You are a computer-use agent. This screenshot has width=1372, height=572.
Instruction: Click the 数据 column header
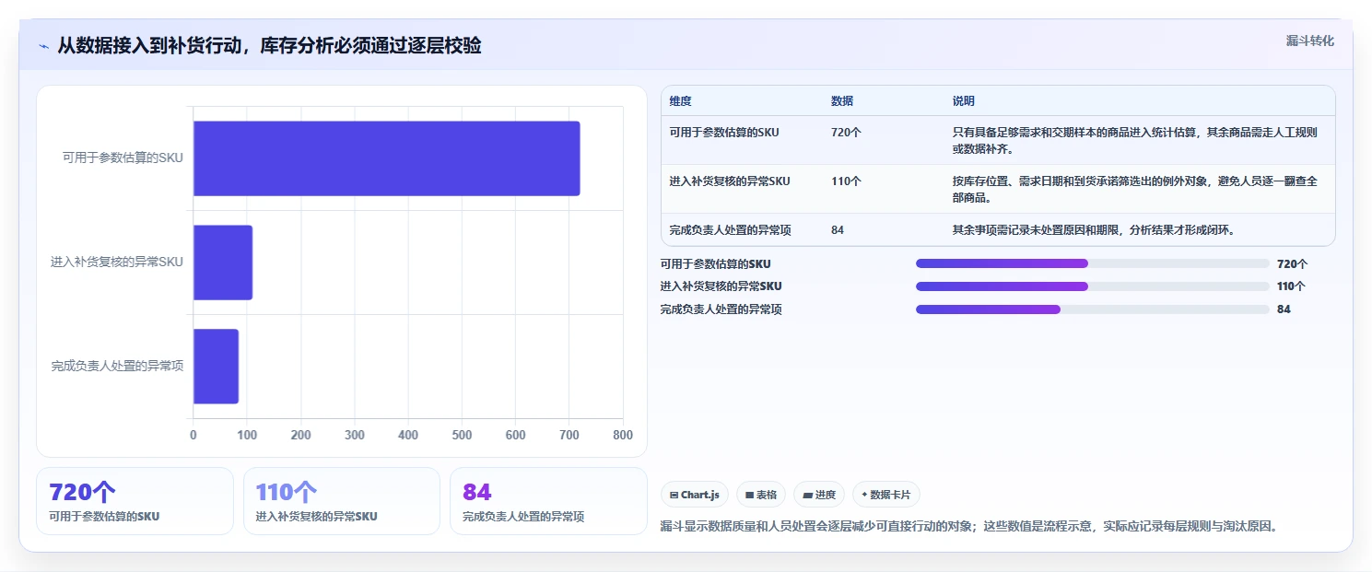(842, 101)
